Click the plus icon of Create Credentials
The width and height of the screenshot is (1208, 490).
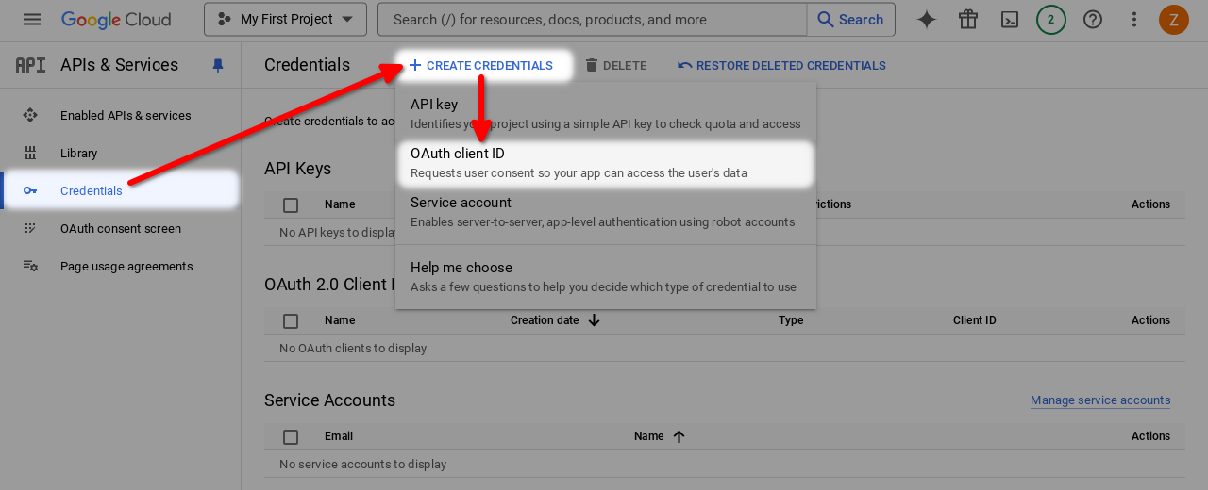click(x=415, y=65)
